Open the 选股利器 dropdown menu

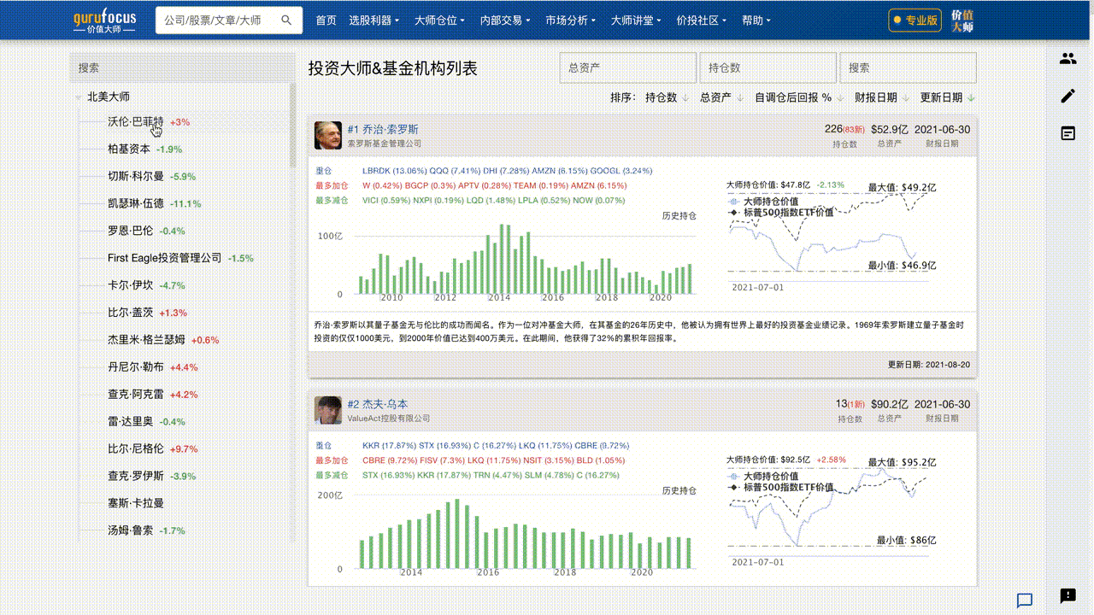(375, 20)
